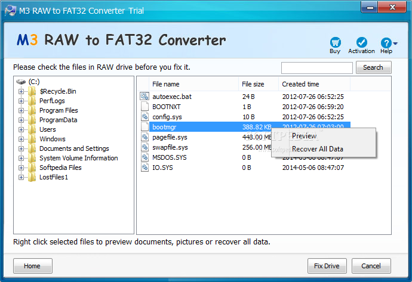Viewport: 412px width, 282px height.
Task: Select the swapfile.sys file name
Action: (170, 147)
